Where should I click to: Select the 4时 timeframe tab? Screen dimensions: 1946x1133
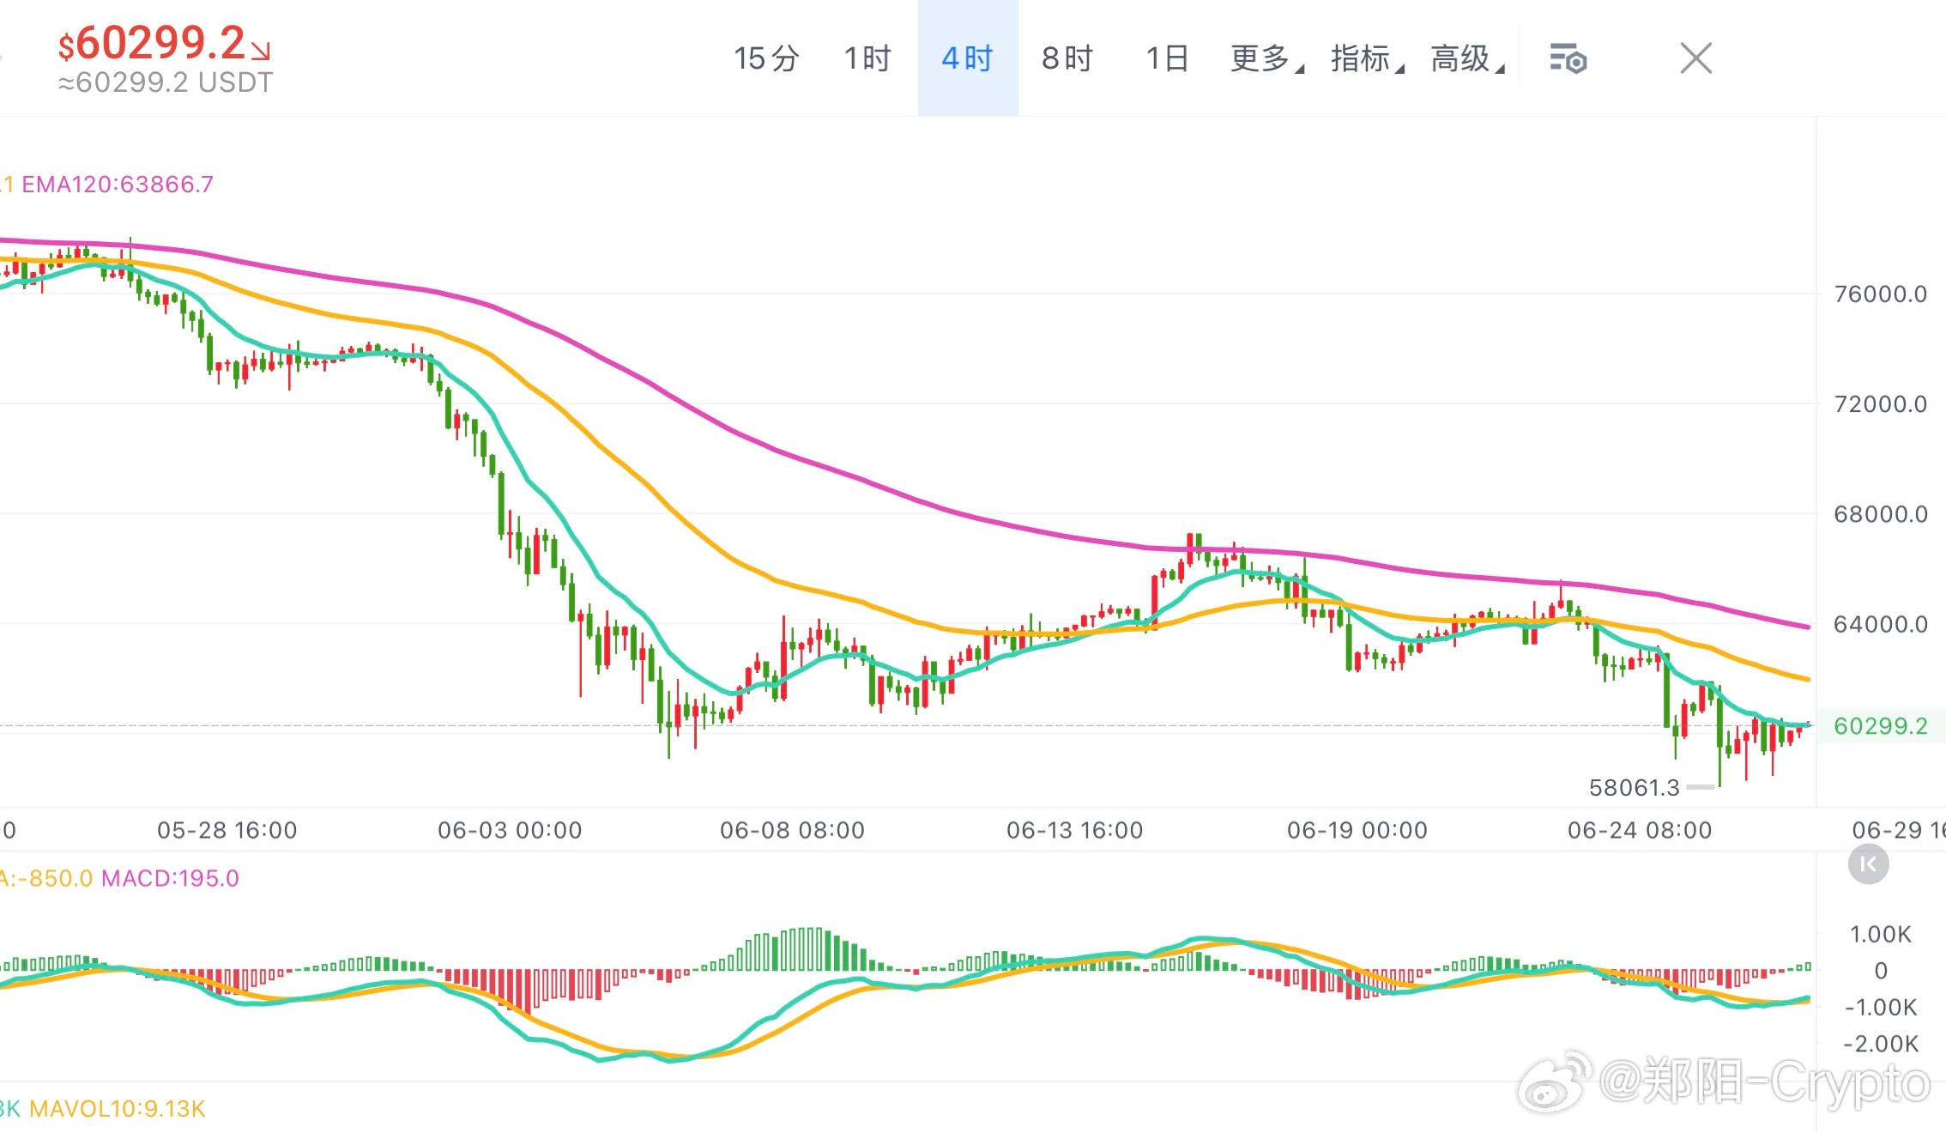(x=968, y=58)
